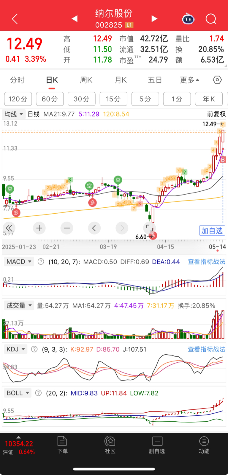Screen dimensions: 228x475
Task: Switch to 分时 tab
Action: click(17, 80)
